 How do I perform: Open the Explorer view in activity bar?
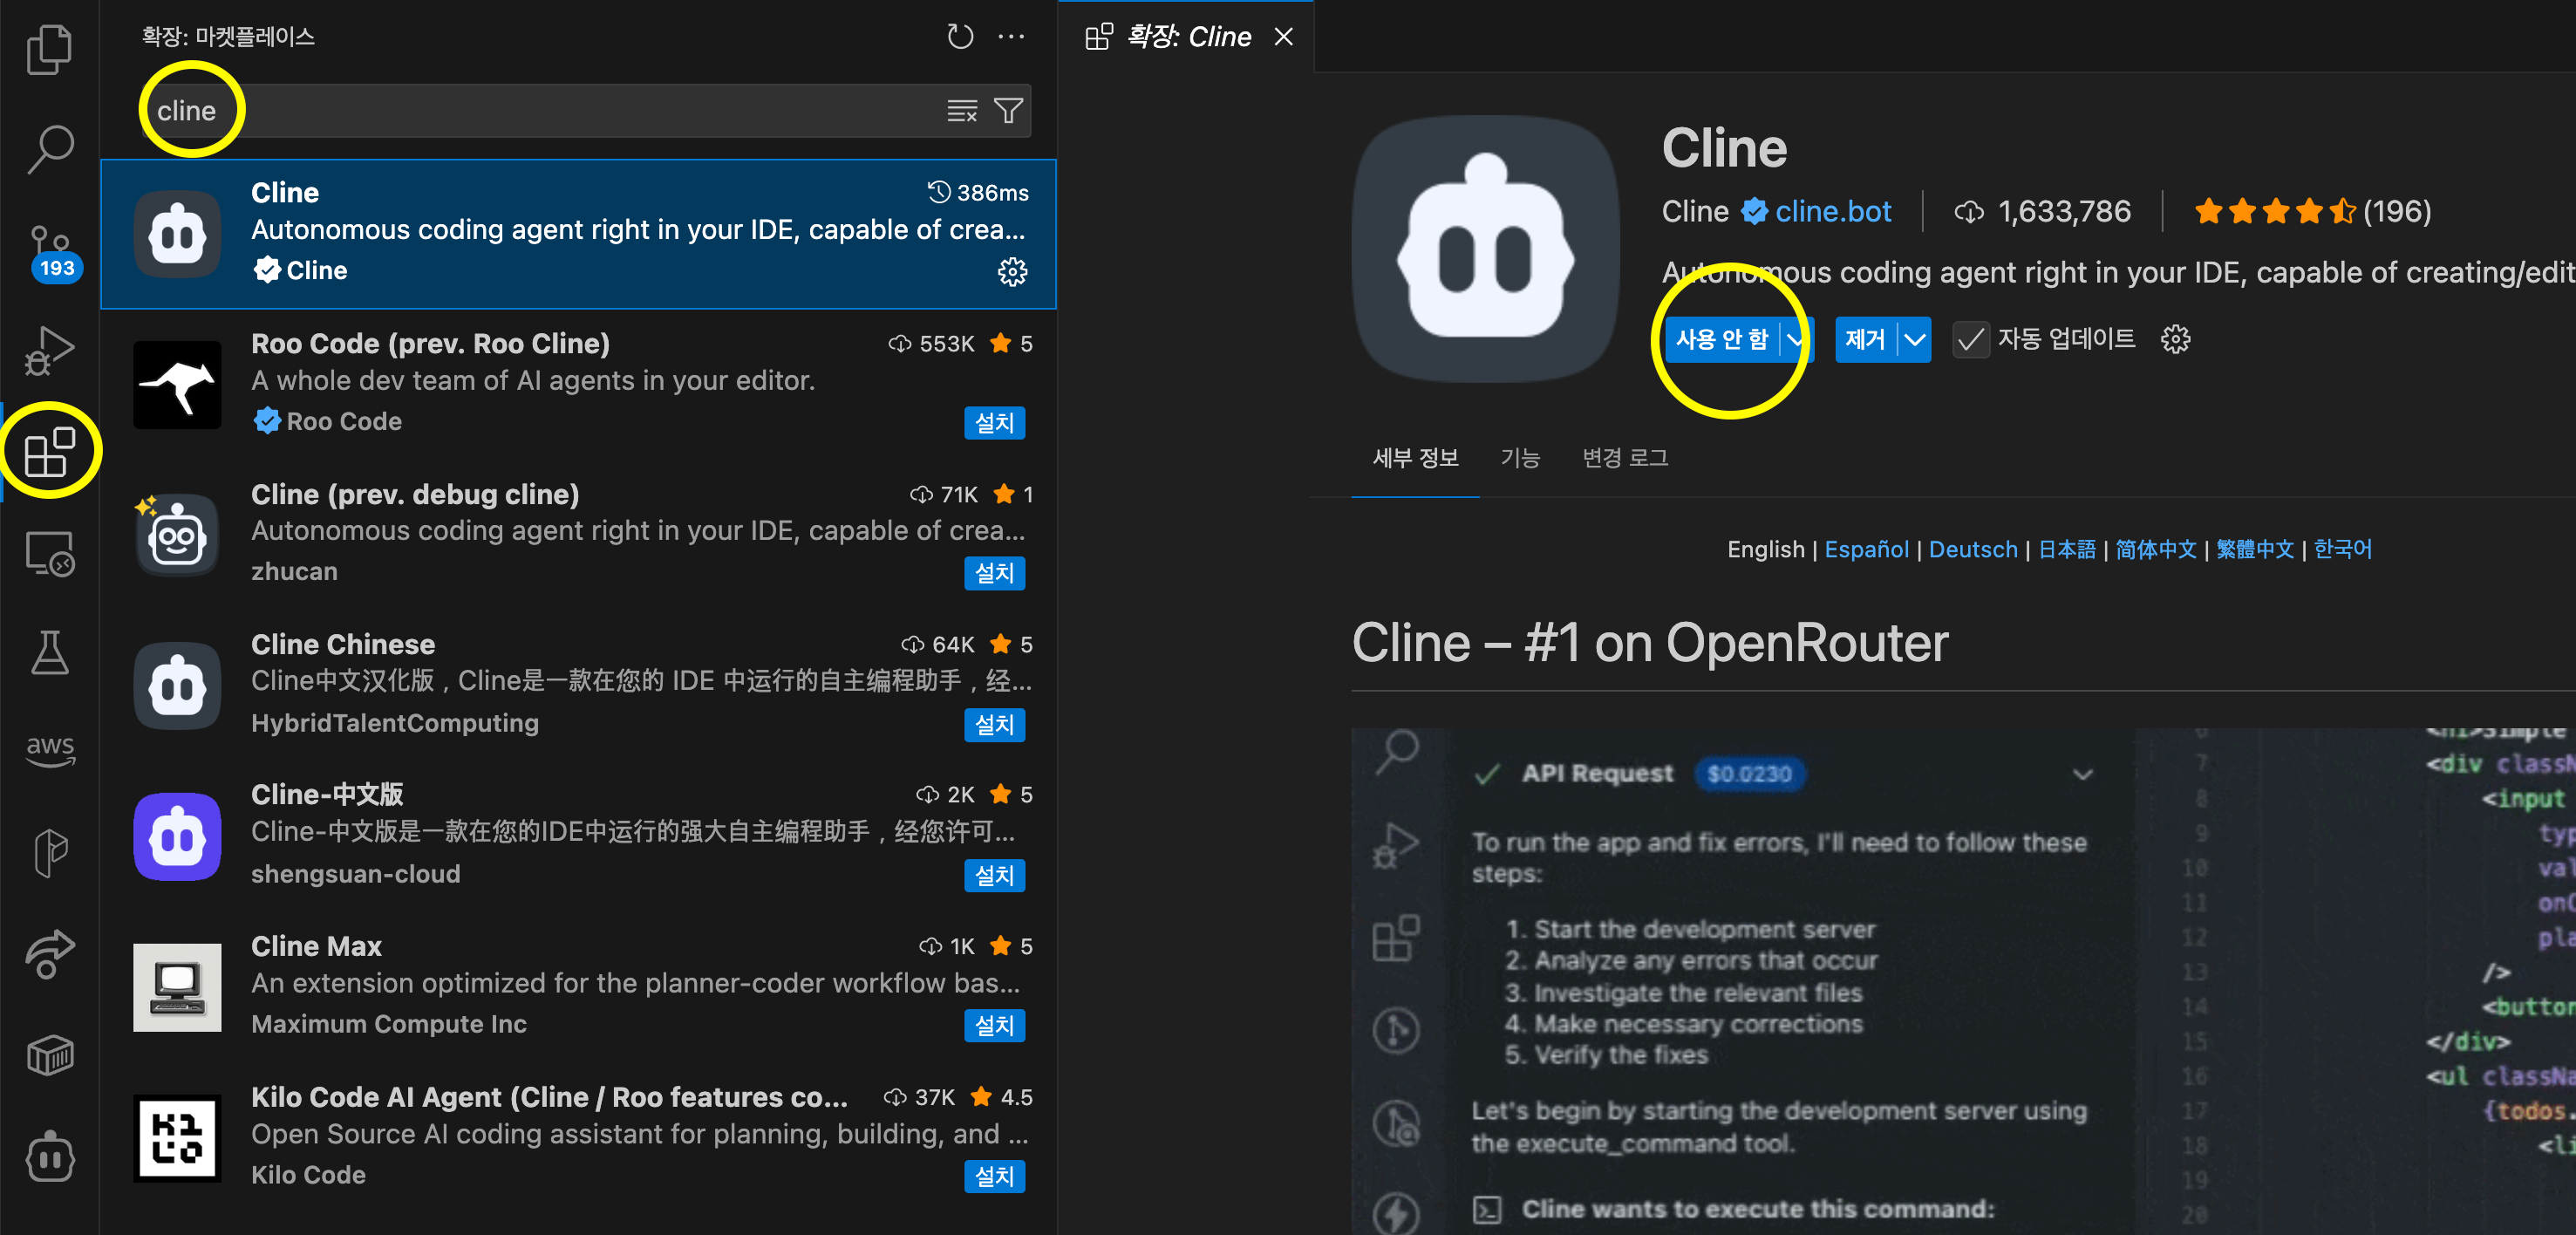pyautogui.click(x=49, y=49)
